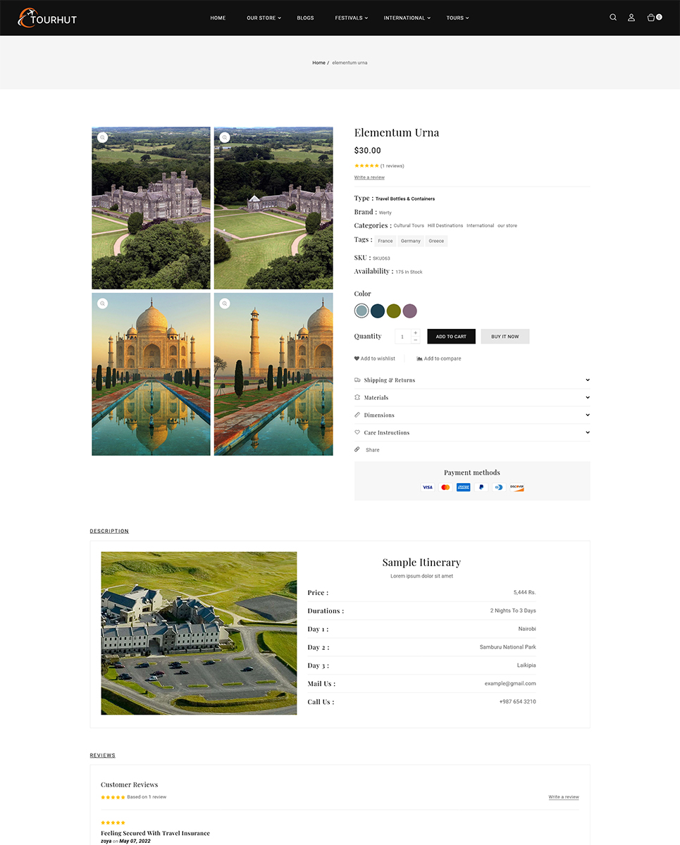Go to Blogs in navigation

305,18
